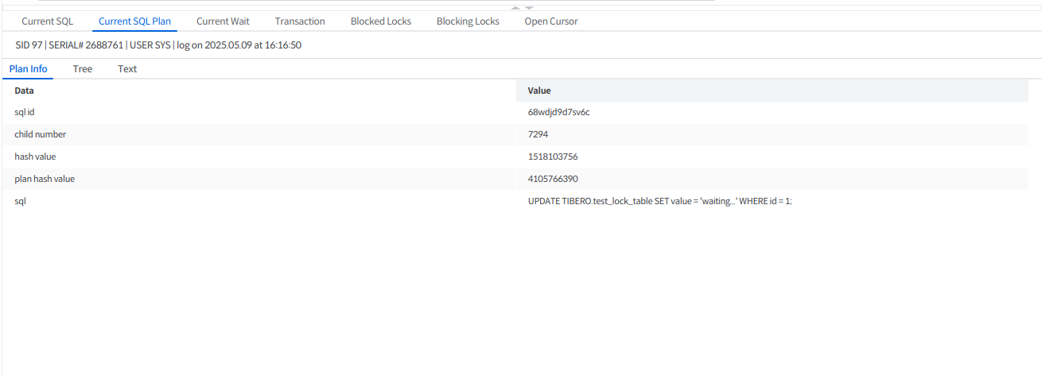Screen dimensions: 1042x375
Task: Select the Current SQL Plan tab
Action: [134, 21]
